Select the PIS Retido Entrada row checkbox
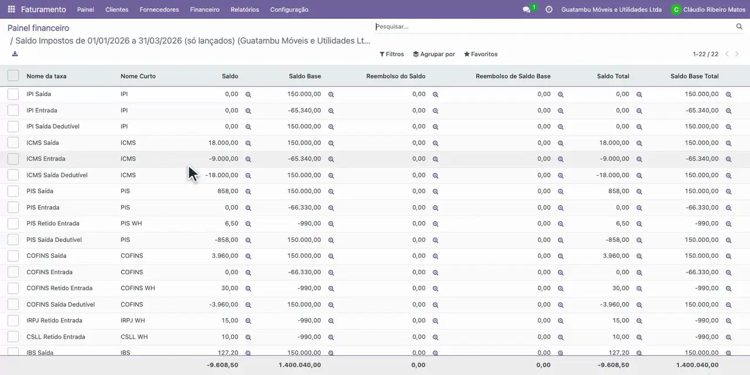This screenshot has width=750, height=375. click(x=13, y=223)
